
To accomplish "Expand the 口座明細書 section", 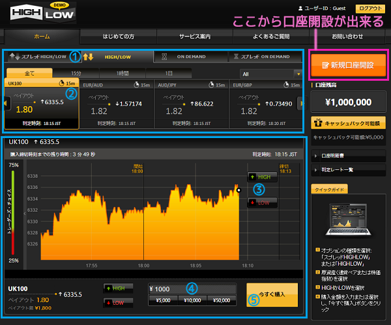I will point(349,156).
